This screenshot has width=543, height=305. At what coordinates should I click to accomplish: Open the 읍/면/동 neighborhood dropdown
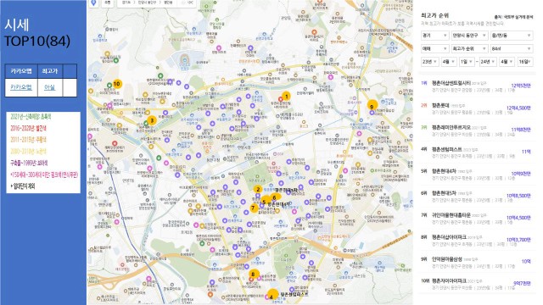pos(511,36)
